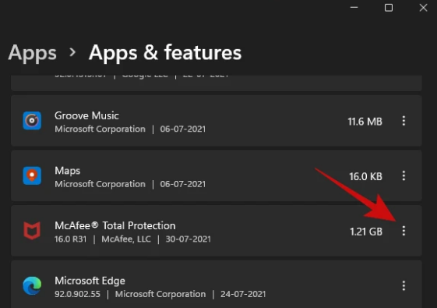Click the 11.6 MB size value

[365, 122]
